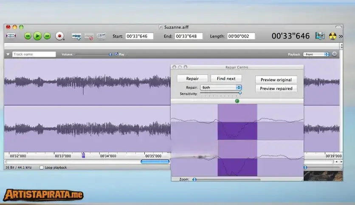Click the blue playhead marker on timeline
Image resolution: width=355 pixels, height=205 pixels.
click(x=83, y=155)
